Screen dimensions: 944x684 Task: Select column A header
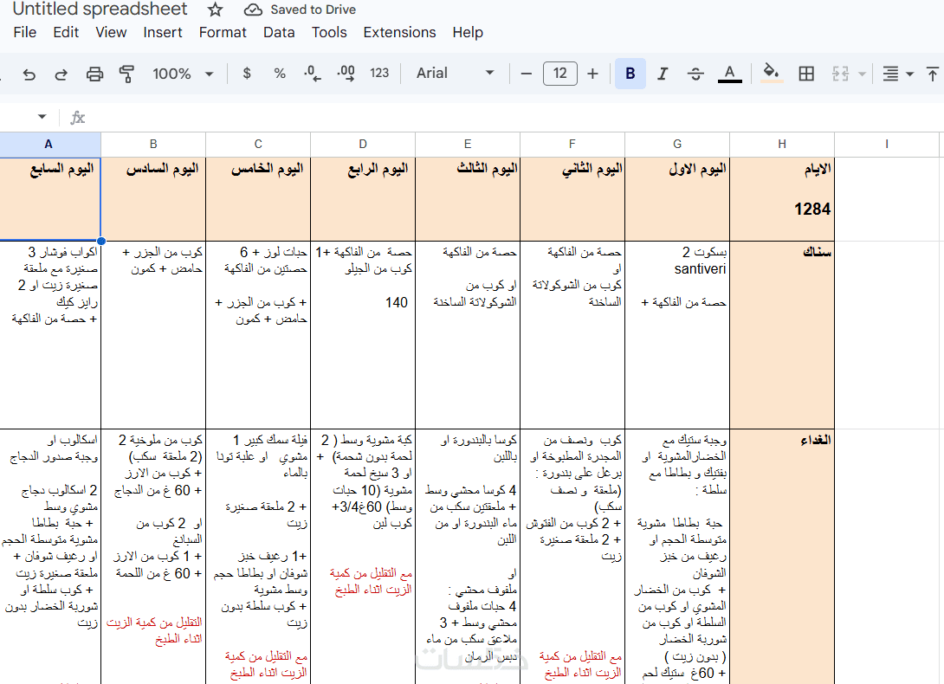coord(48,145)
